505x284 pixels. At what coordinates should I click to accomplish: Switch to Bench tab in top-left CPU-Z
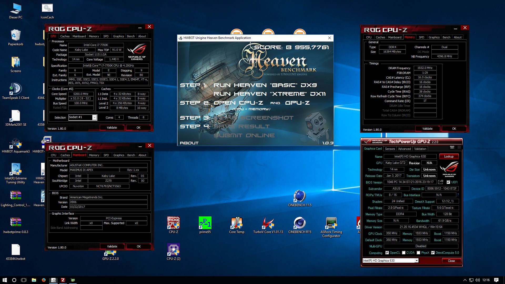[131, 36]
